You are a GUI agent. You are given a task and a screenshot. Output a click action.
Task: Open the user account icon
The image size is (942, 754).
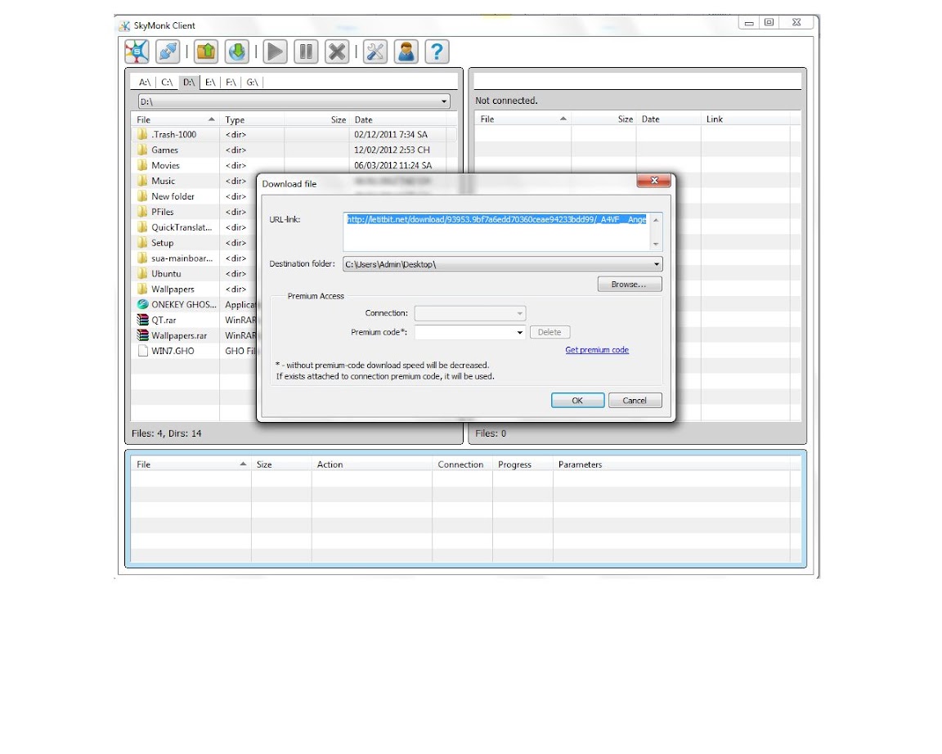[x=406, y=52]
